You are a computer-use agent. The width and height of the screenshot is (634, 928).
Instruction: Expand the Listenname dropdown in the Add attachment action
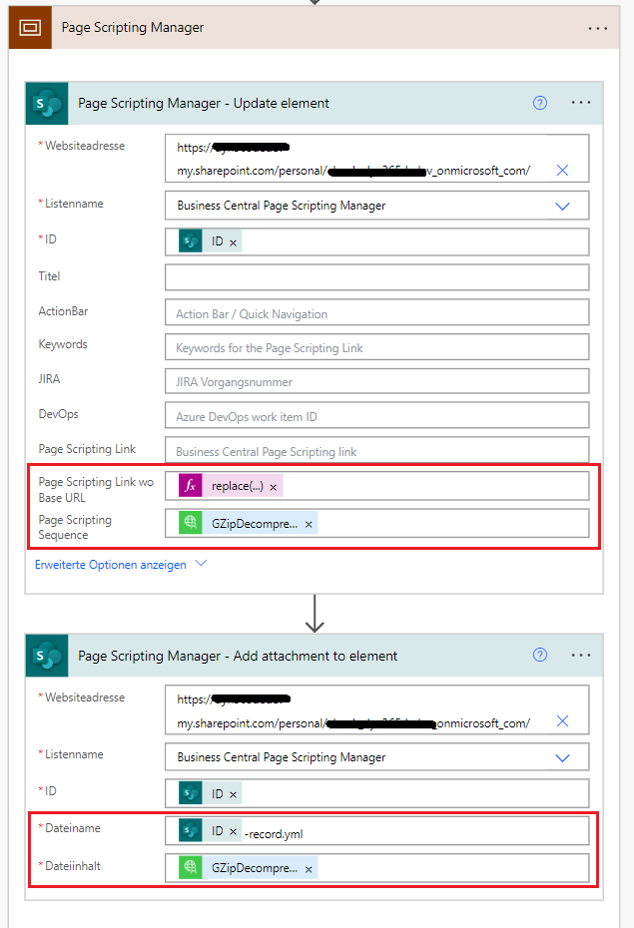point(562,758)
